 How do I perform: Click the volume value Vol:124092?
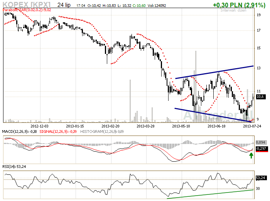pos(157,6)
